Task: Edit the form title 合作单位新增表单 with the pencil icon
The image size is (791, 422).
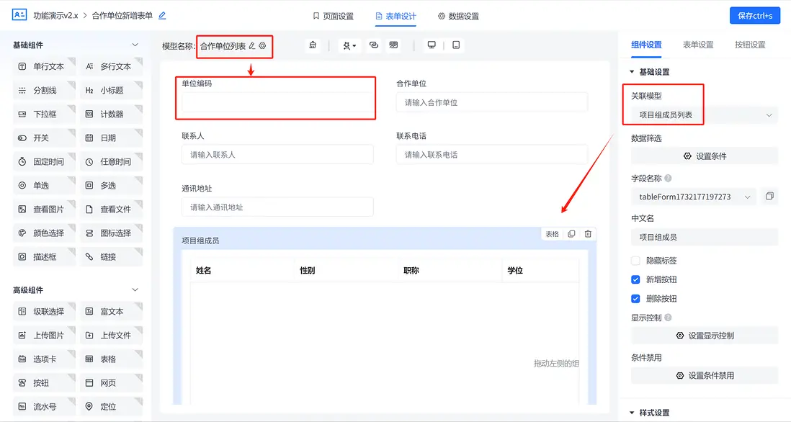Action: click(x=162, y=16)
